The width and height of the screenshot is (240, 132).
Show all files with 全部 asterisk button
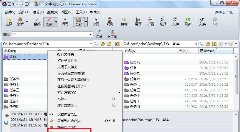pos(37,22)
